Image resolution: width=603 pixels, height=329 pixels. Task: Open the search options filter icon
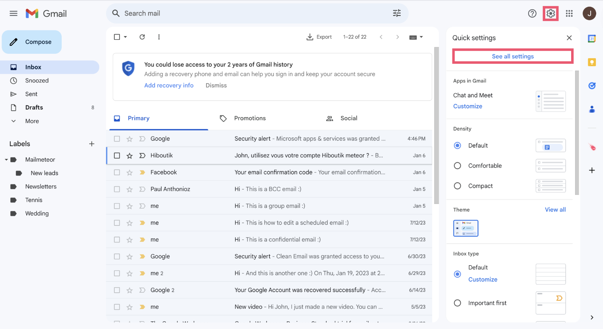(x=397, y=14)
